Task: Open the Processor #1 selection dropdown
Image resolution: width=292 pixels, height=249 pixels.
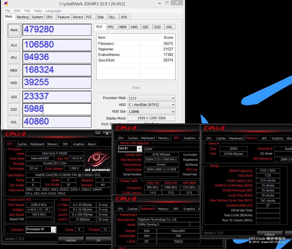Action: (x=53, y=229)
